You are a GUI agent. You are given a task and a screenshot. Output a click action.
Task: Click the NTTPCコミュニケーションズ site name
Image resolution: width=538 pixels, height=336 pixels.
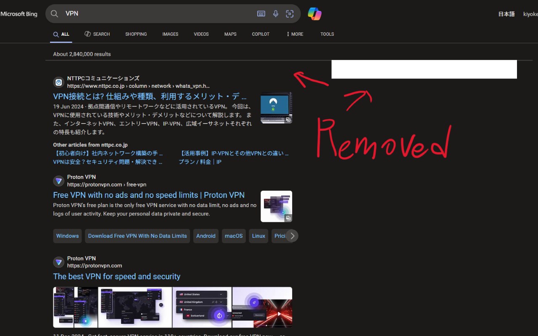[103, 78]
